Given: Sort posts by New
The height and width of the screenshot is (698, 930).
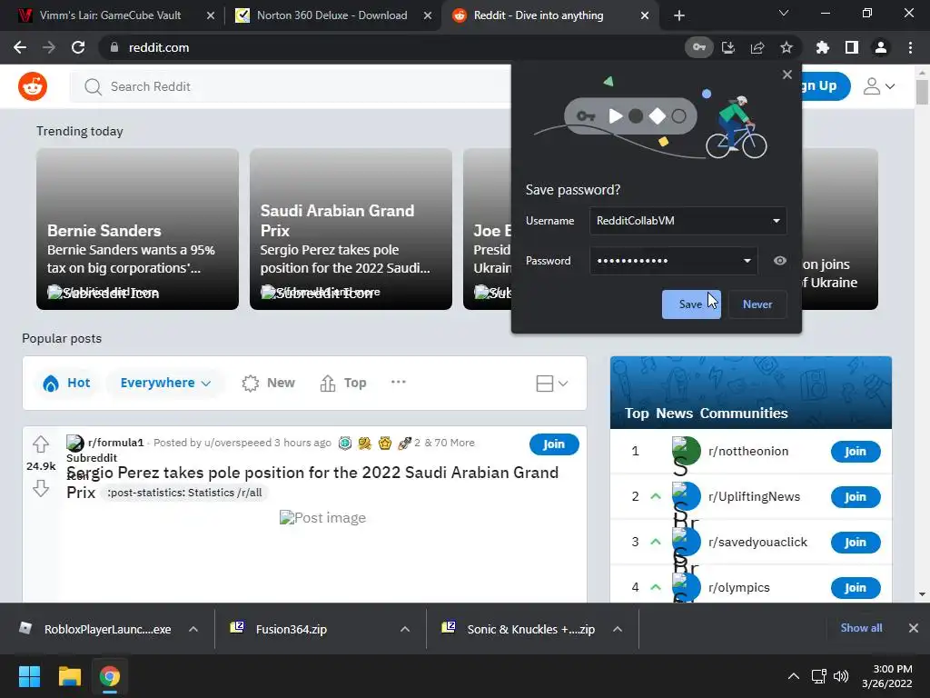Looking at the screenshot, I should point(269,383).
